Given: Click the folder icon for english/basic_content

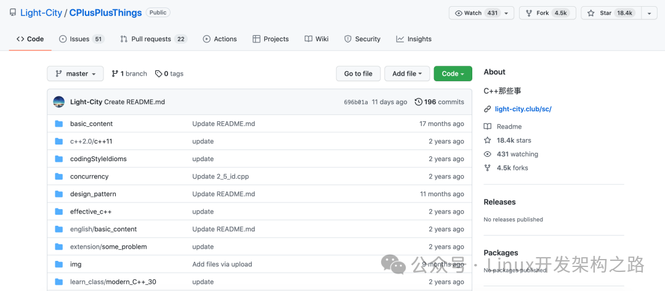Looking at the screenshot, I should coord(59,229).
